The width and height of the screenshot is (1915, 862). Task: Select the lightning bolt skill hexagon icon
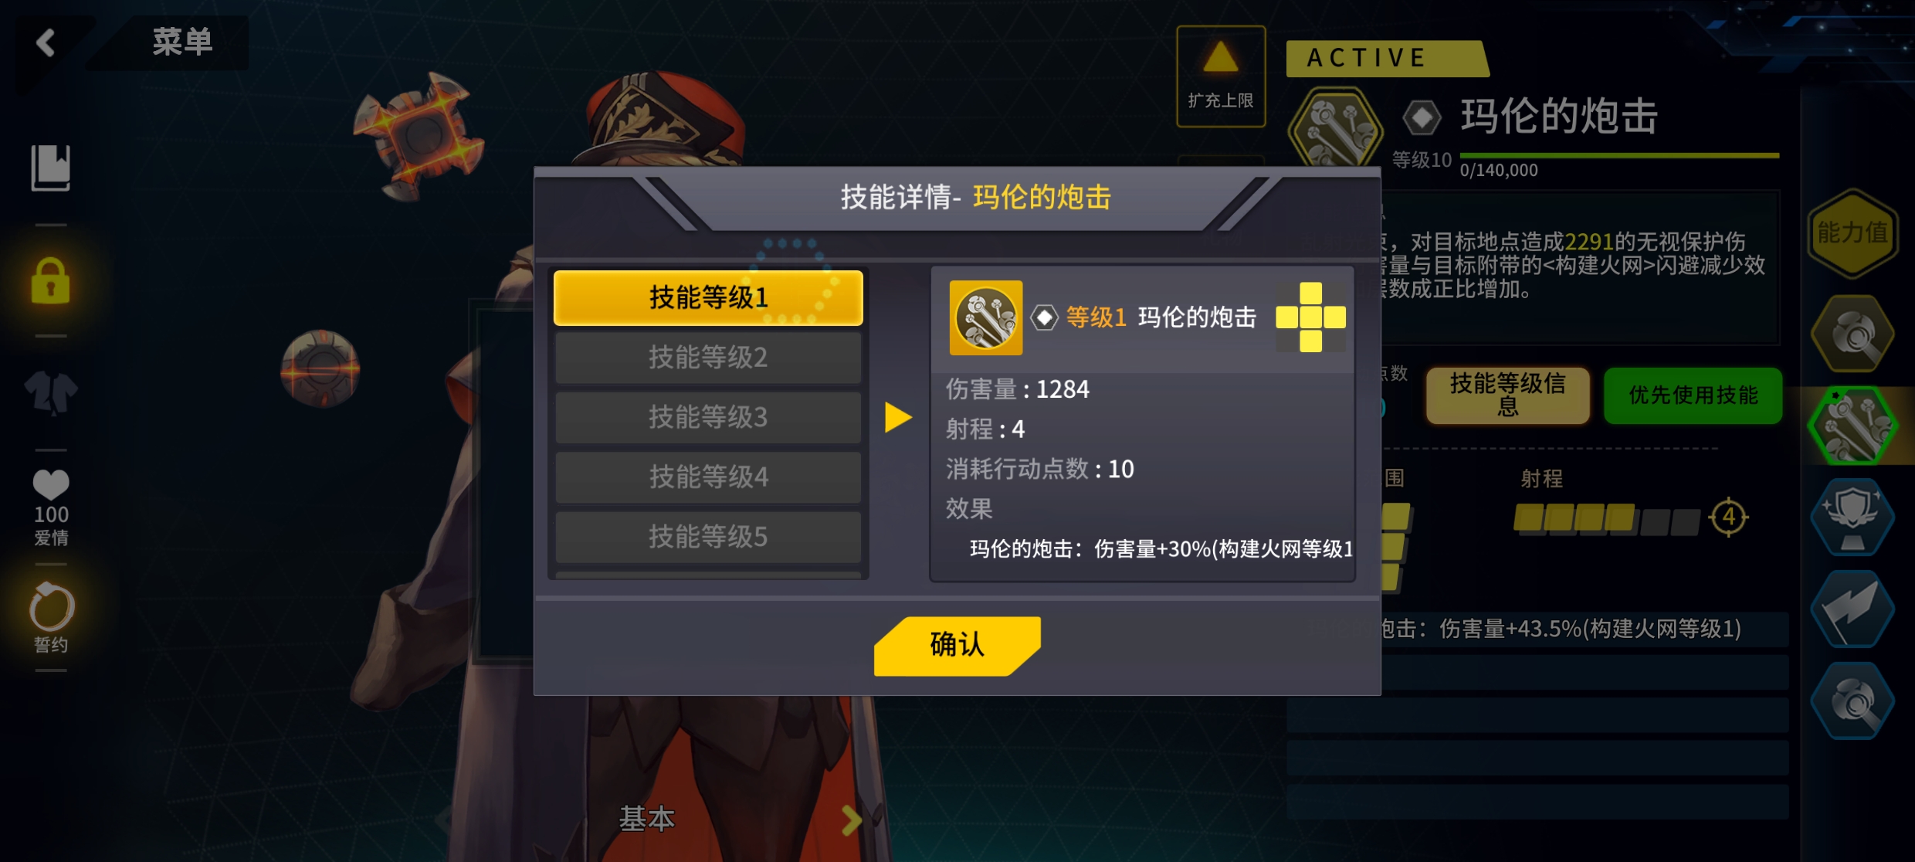1852,609
